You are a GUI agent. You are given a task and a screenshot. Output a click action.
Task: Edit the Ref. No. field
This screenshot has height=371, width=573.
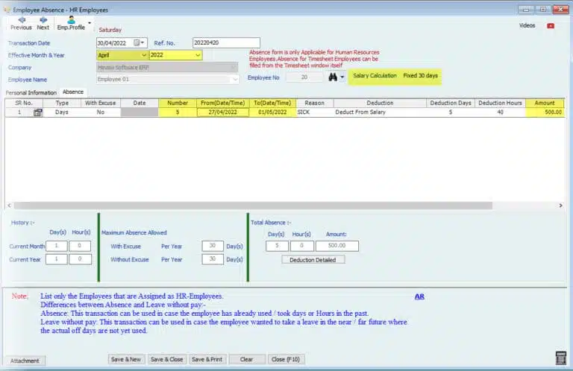tap(226, 42)
